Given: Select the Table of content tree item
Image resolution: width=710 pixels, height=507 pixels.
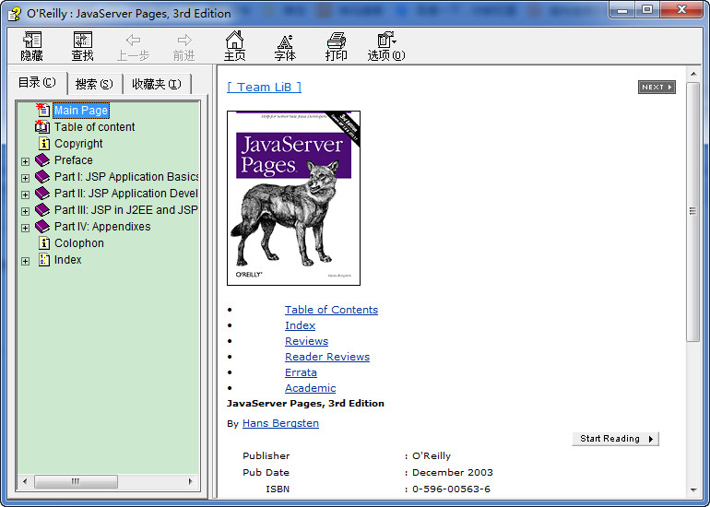Looking at the screenshot, I should [95, 127].
